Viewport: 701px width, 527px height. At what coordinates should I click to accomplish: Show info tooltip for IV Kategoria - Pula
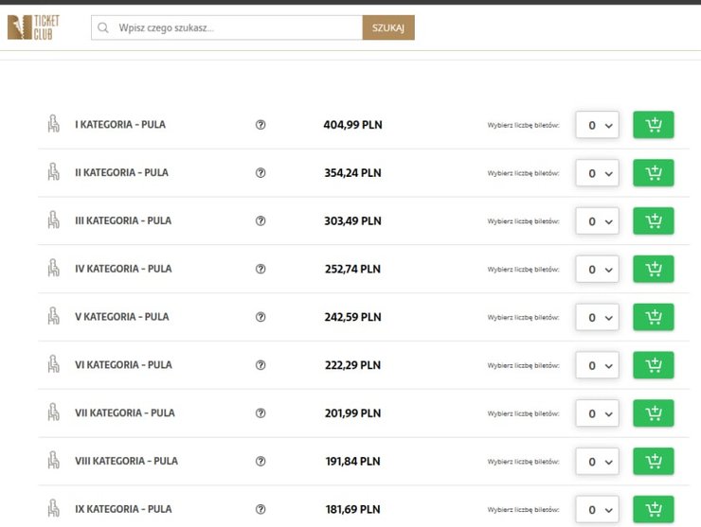[x=261, y=270]
